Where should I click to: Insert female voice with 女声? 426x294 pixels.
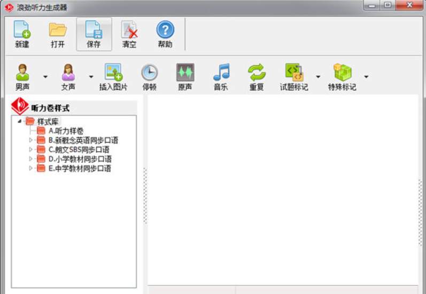coord(68,77)
